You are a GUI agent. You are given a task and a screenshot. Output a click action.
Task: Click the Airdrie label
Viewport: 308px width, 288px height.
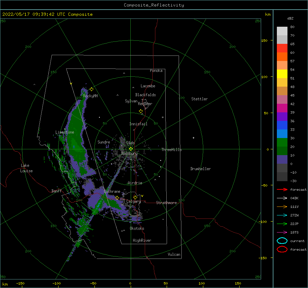pos(135,183)
